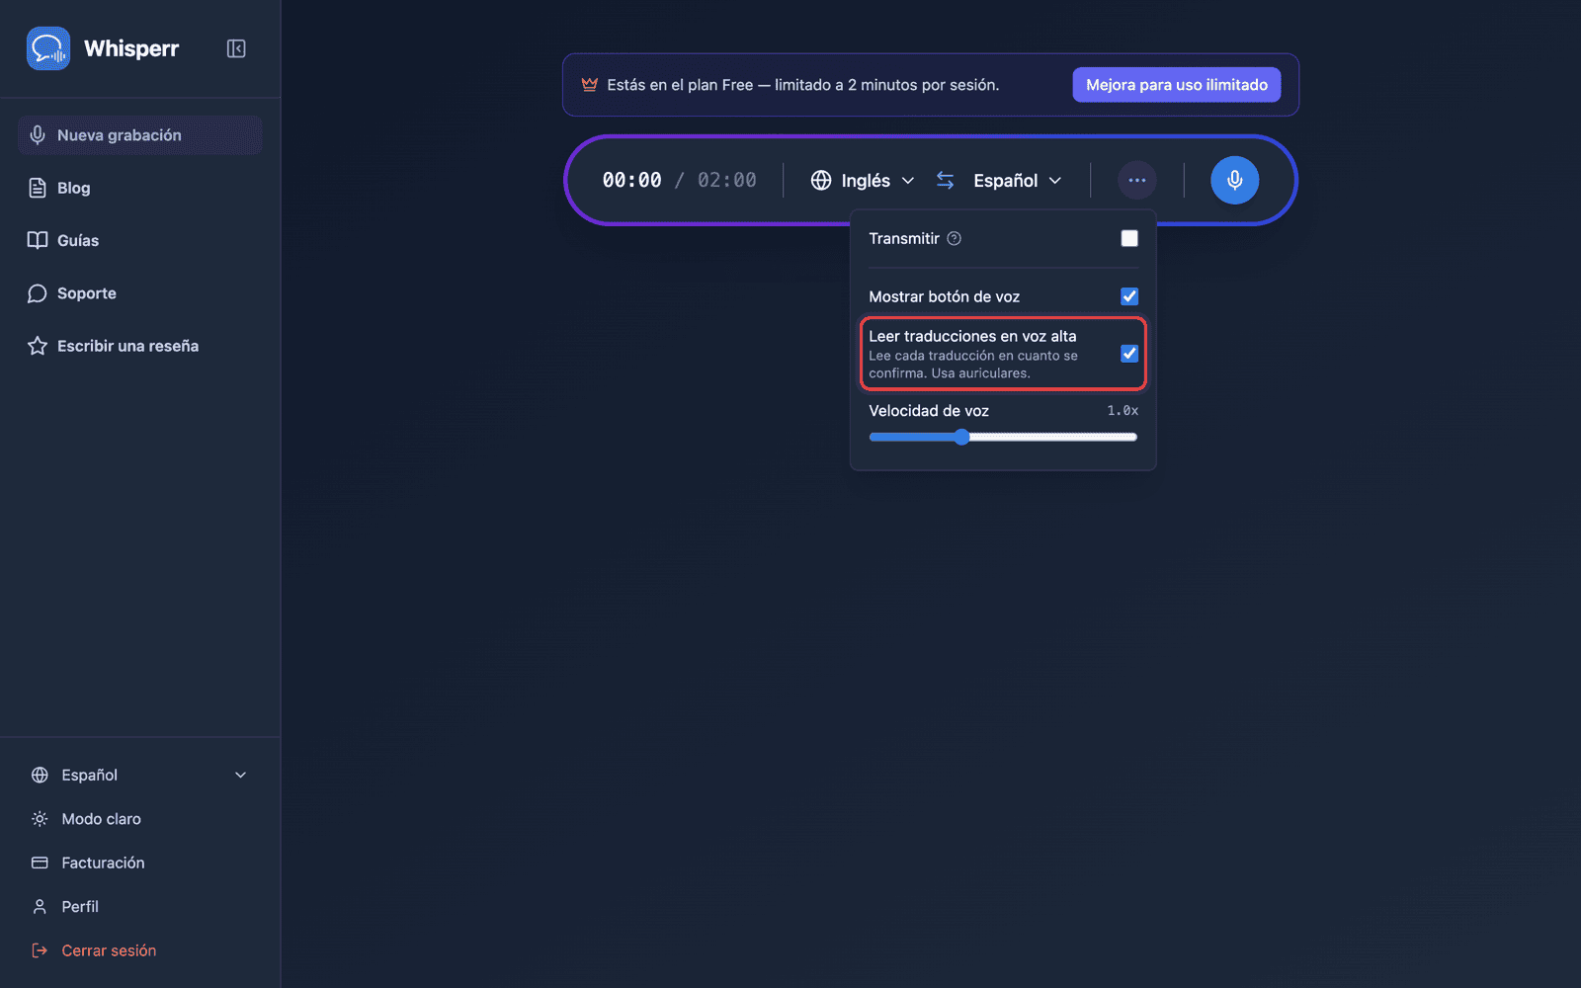Open Soporte from the sidebar
Image resolution: width=1581 pixels, height=988 pixels.
[x=139, y=293]
